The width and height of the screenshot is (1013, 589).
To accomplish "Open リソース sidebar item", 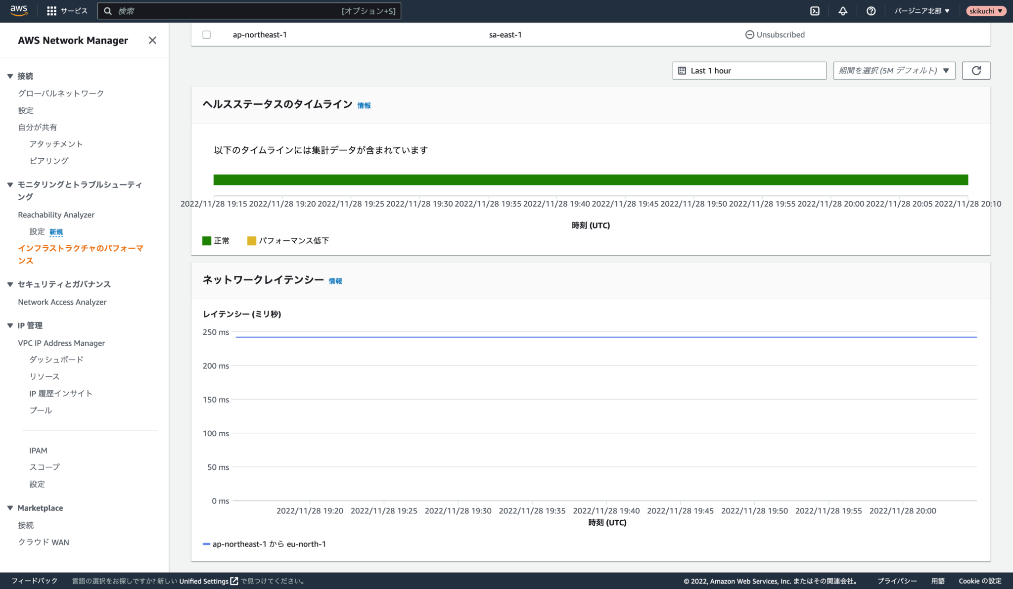I will (44, 376).
